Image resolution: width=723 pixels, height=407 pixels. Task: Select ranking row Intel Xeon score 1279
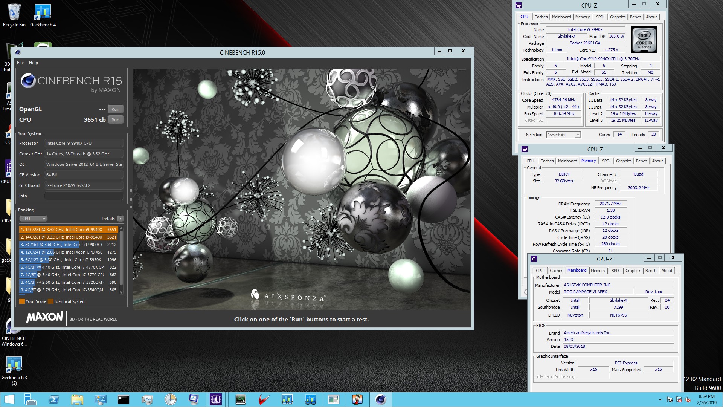pyautogui.click(x=69, y=252)
